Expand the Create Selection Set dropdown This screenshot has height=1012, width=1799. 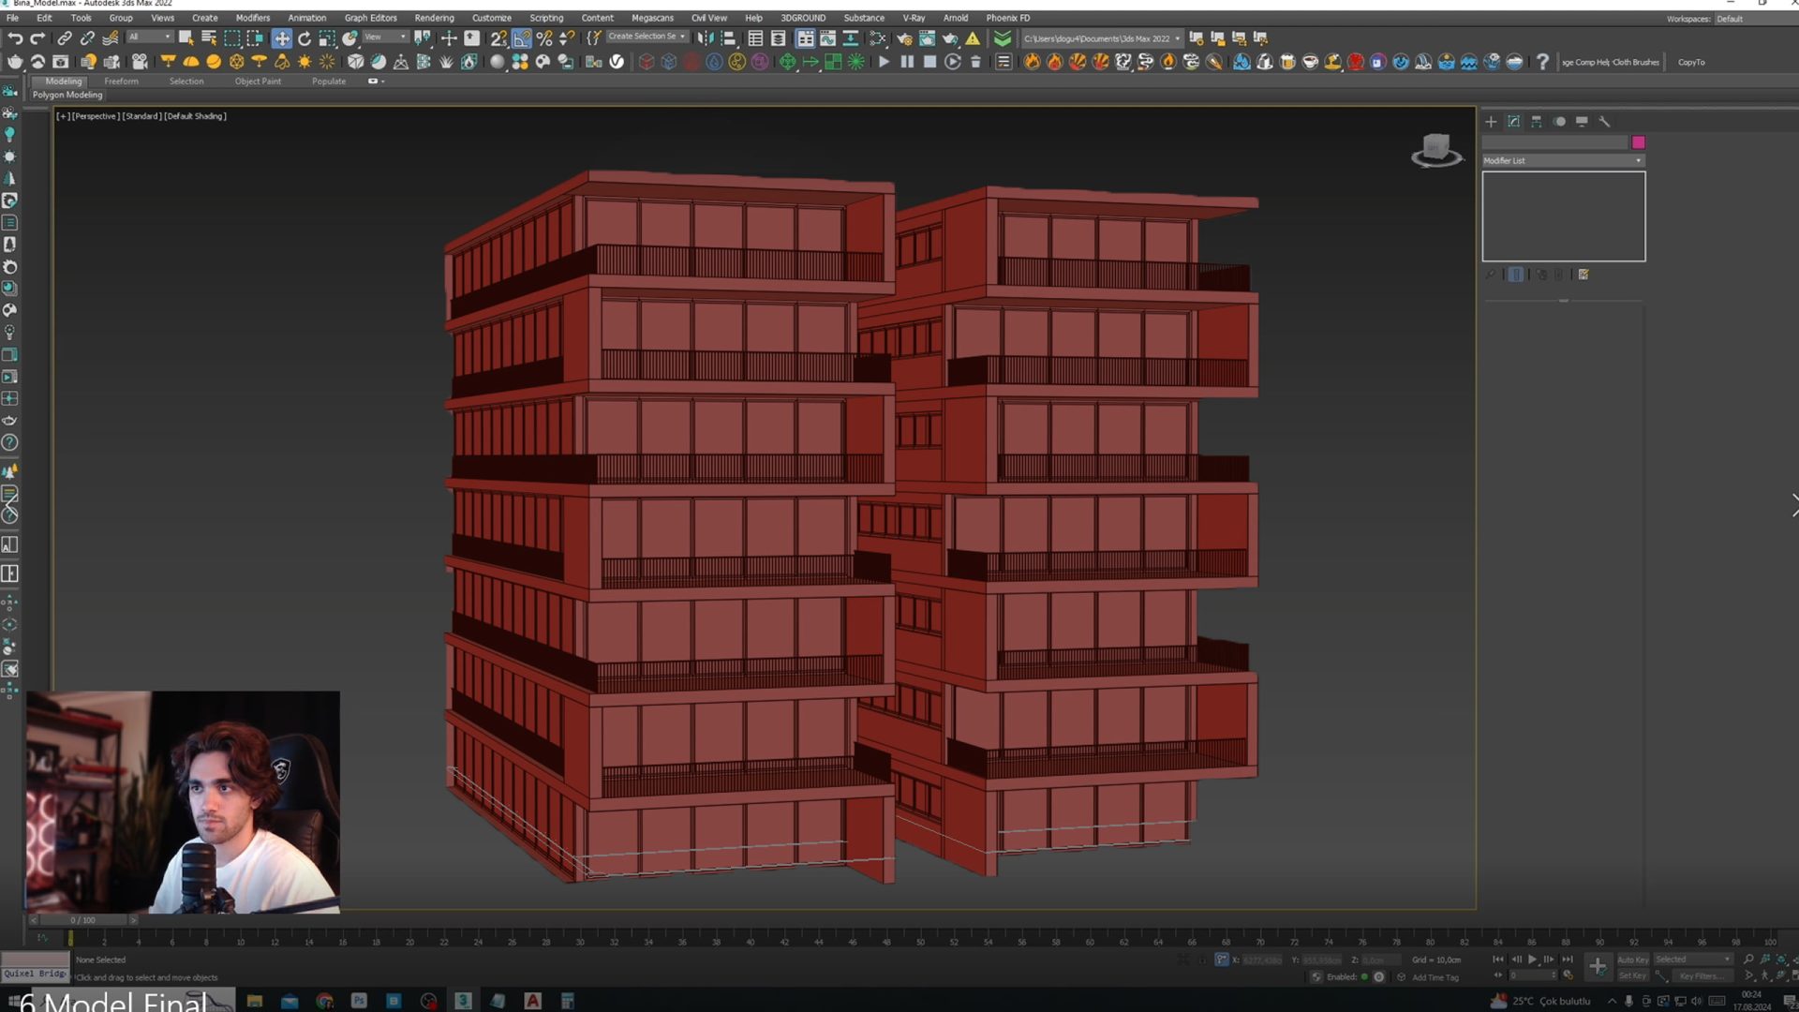647,37
